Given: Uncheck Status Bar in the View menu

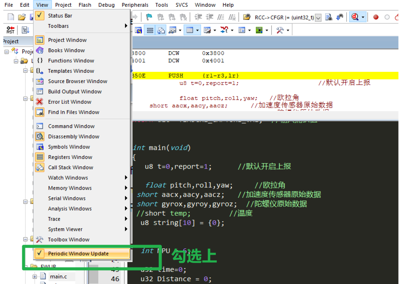Looking at the screenshot, I should tap(82, 16).
